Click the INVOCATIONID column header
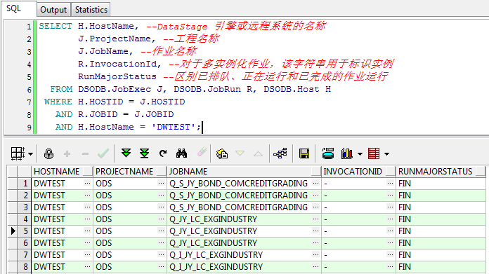 pyautogui.click(x=358, y=172)
